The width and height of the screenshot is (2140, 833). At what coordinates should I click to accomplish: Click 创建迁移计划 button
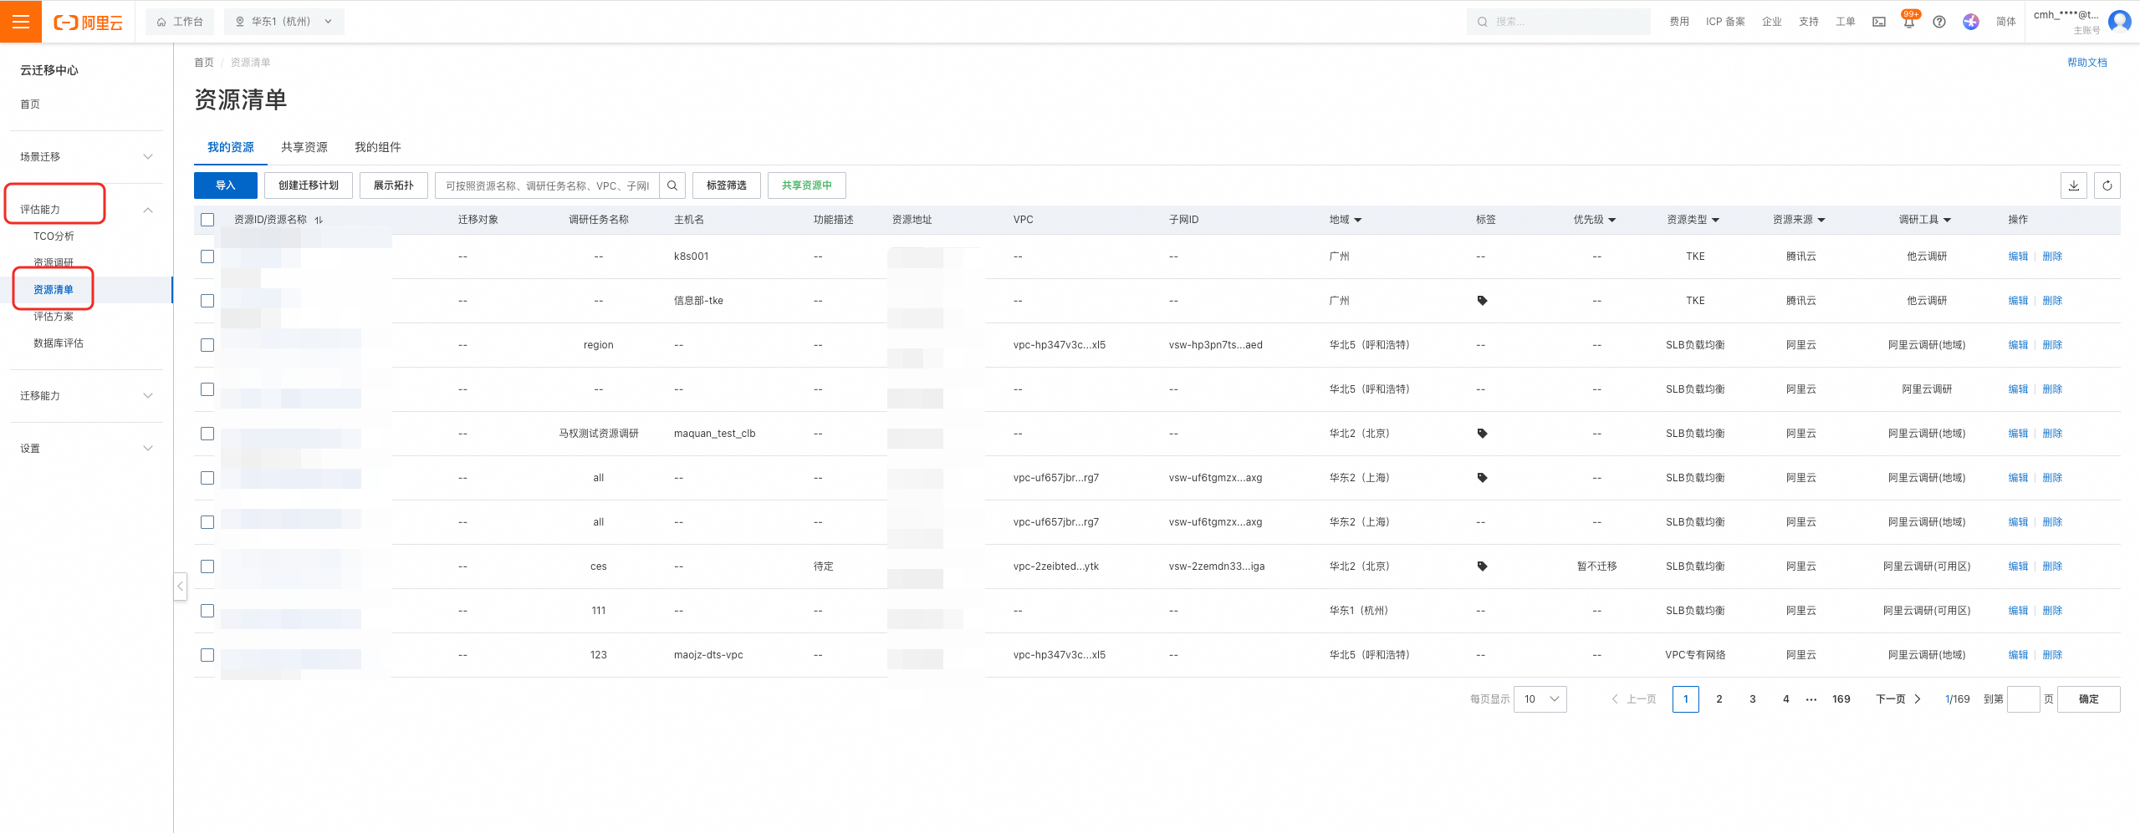pyautogui.click(x=309, y=185)
